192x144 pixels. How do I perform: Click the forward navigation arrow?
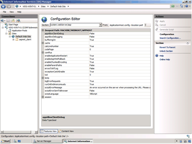click(x=9, y=7)
